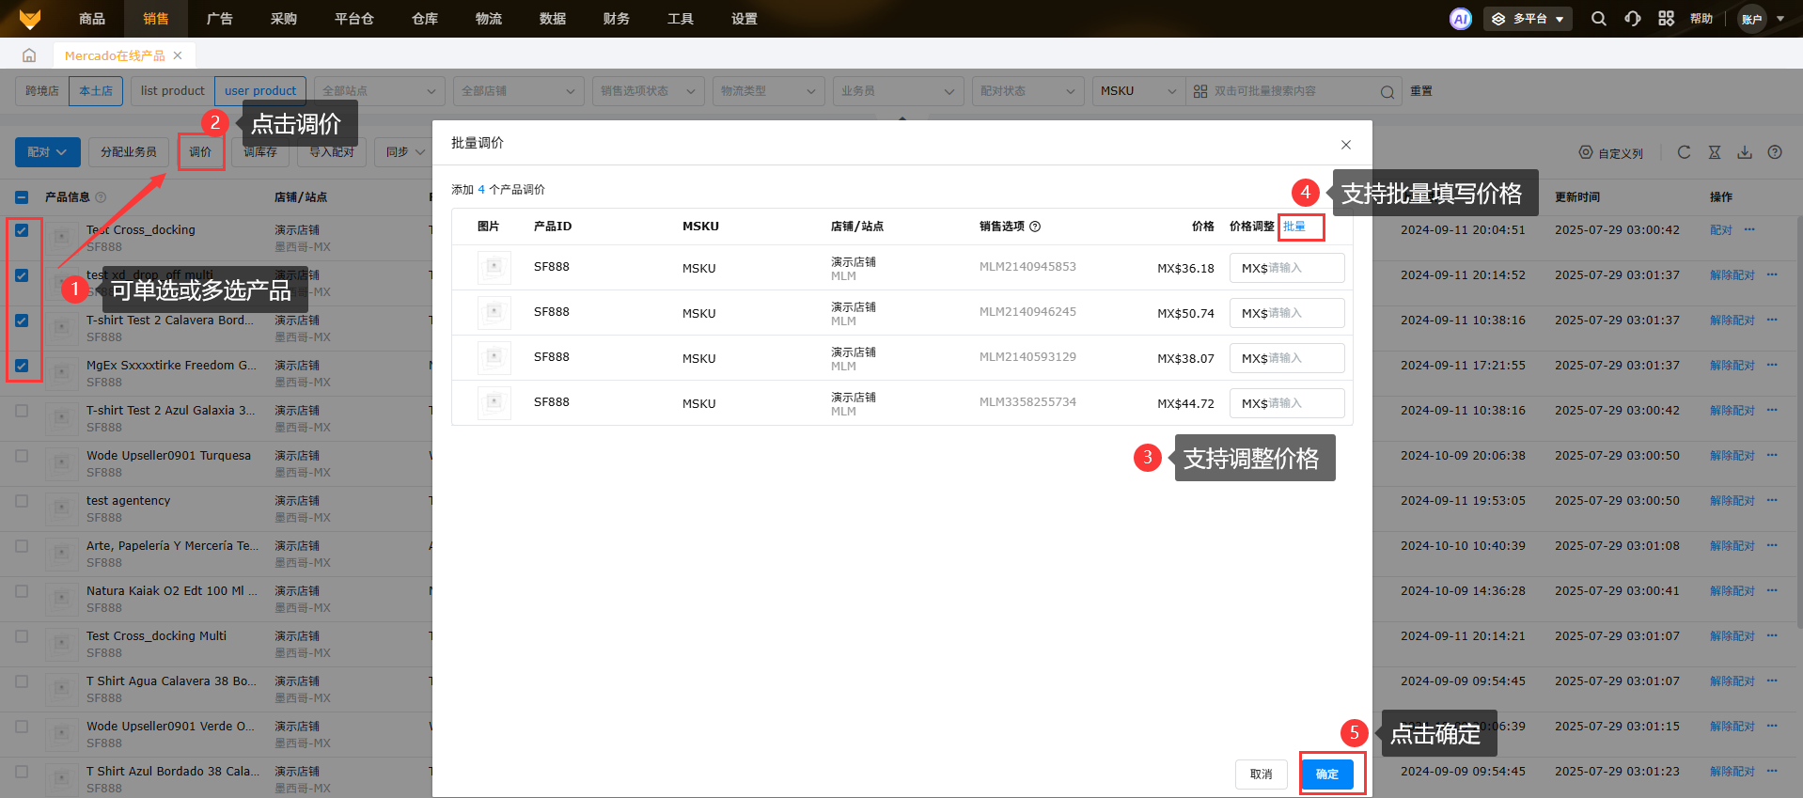Image resolution: width=1803 pixels, height=798 pixels.
Task: Open the 销售 top menu
Action: (x=156, y=19)
